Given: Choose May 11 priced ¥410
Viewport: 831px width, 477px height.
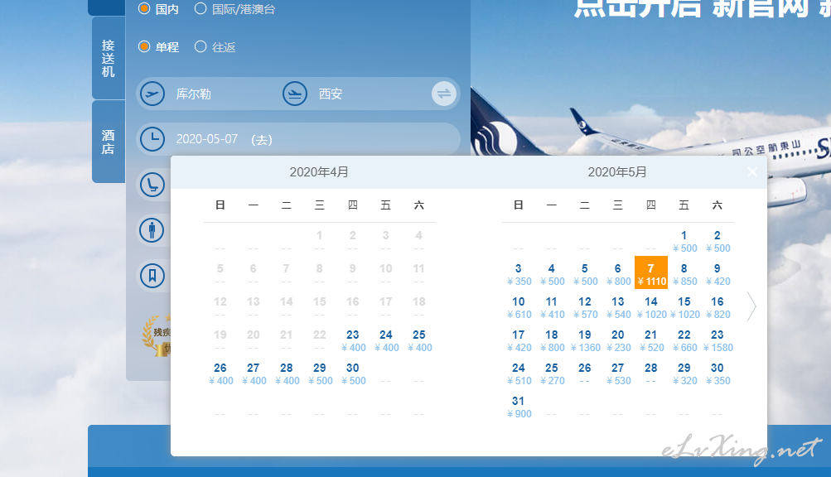Looking at the screenshot, I should (552, 307).
